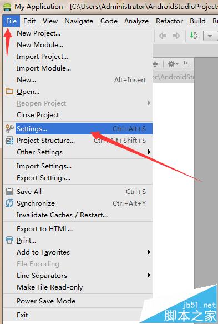Open the Refactor menu
218x324 pixels.
[169, 21]
